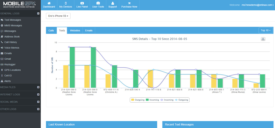This screenshot has width=275, height=128.
Task: Click green Incoming bar for Christine A.
Action: point(114,76)
